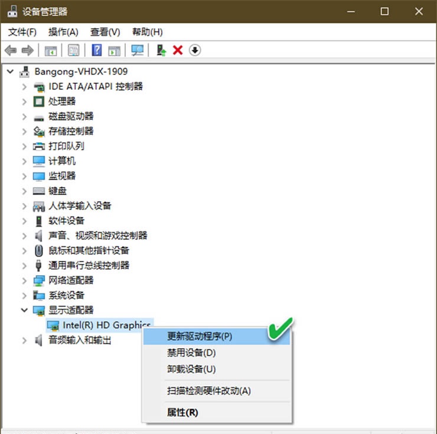Click the processor chip icon beside 处理器

(39, 102)
